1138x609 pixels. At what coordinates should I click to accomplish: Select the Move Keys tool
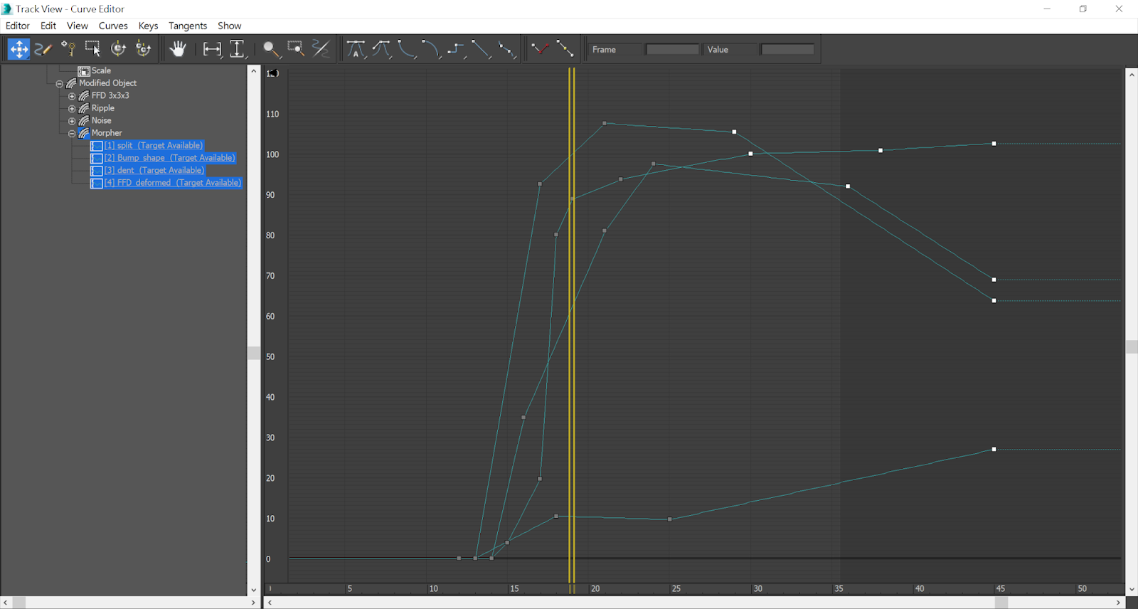[18, 49]
